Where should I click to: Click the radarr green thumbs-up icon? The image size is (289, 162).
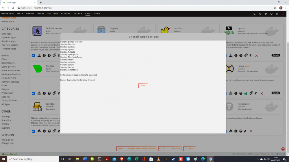pos(246,93)
